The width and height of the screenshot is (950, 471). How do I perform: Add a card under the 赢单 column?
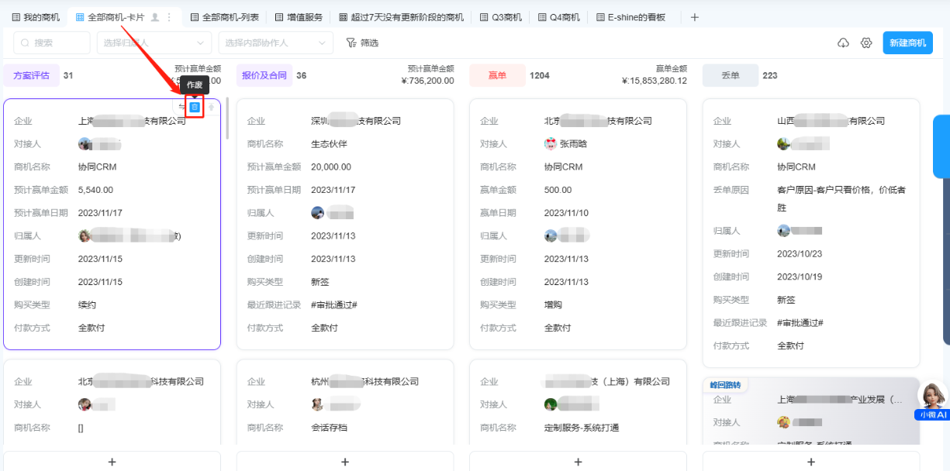click(578, 462)
